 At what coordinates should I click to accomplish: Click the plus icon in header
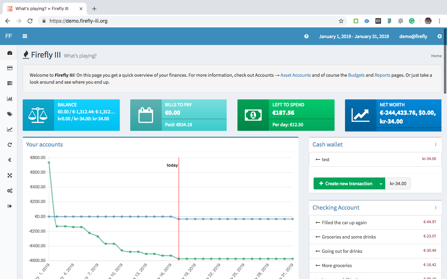pyautogui.click(x=439, y=36)
